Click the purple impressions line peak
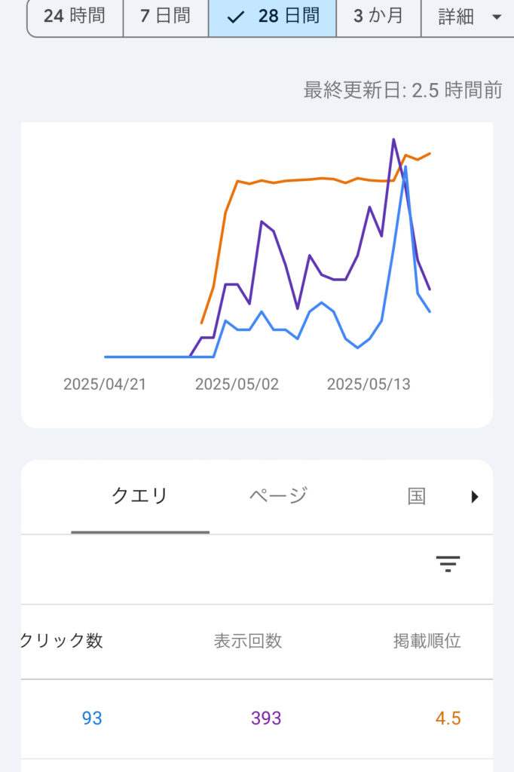Image resolution: width=514 pixels, height=772 pixels. tap(393, 139)
